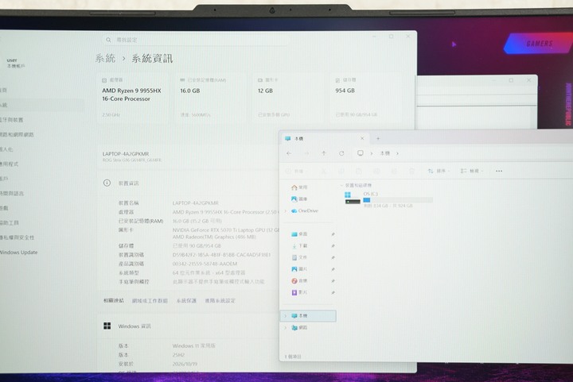
Task: Expand the 本機 This PC node in sidebar
Action: pyautogui.click(x=286, y=316)
